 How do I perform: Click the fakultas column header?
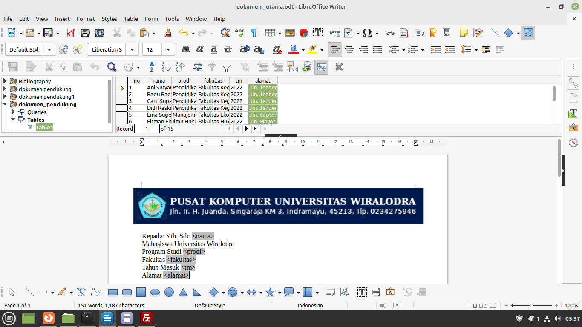click(213, 80)
